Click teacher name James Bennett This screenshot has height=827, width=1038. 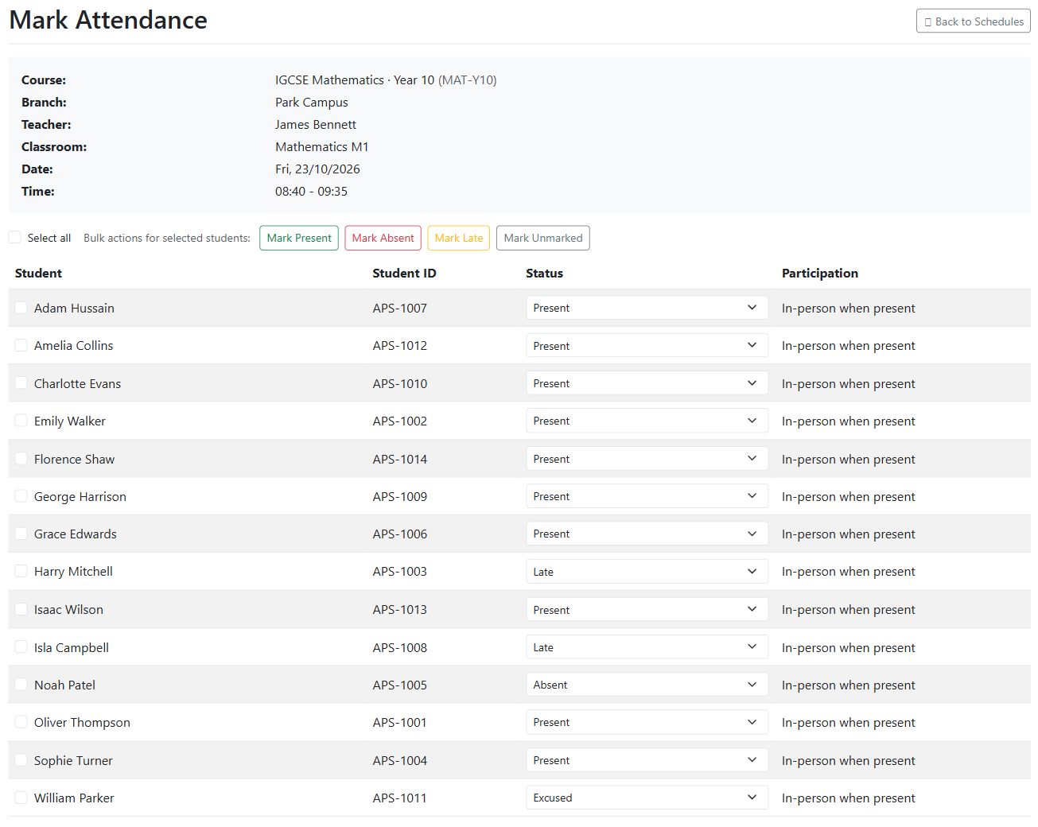(x=315, y=124)
